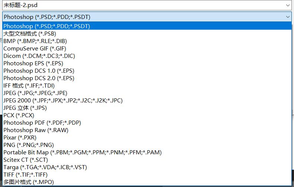Select Photoshop DCS 2.0 (*.EPS)

(x=147, y=78)
